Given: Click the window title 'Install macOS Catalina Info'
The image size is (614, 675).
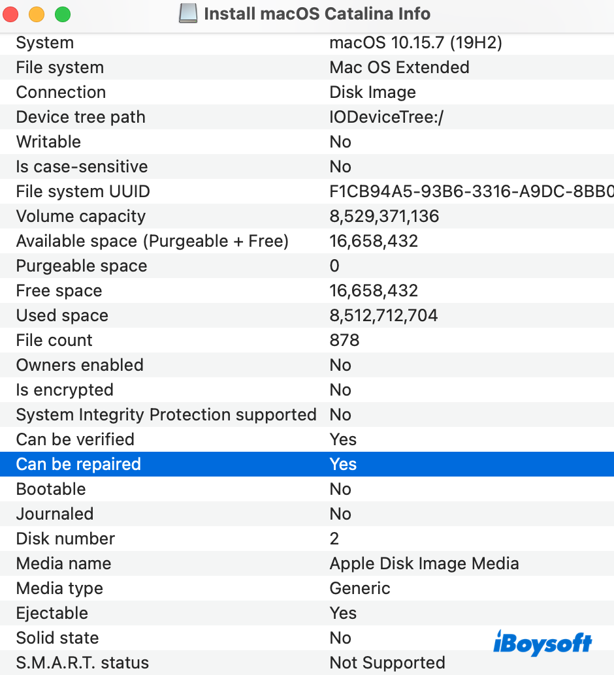Looking at the screenshot, I should (317, 14).
